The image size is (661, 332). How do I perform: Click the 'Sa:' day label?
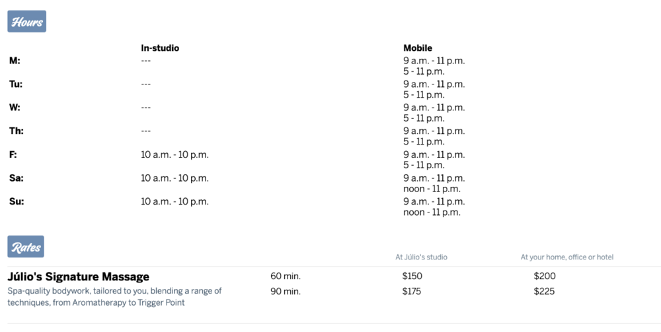(x=16, y=178)
